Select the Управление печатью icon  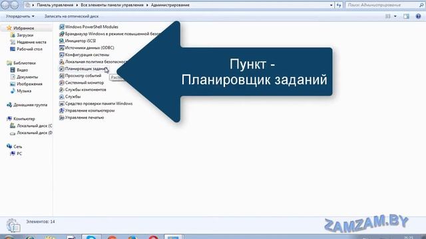pos(62,118)
